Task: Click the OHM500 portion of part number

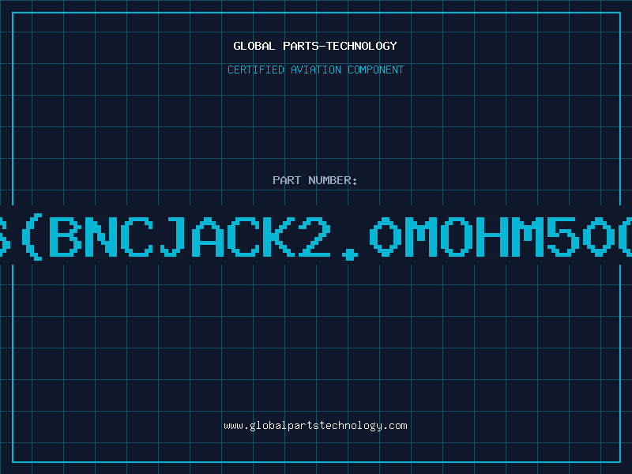Action: [536, 236]
